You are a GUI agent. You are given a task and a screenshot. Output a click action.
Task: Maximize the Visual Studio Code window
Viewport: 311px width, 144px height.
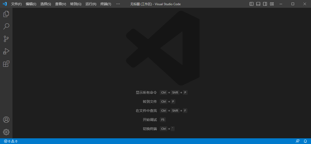(x=293, y=4)
